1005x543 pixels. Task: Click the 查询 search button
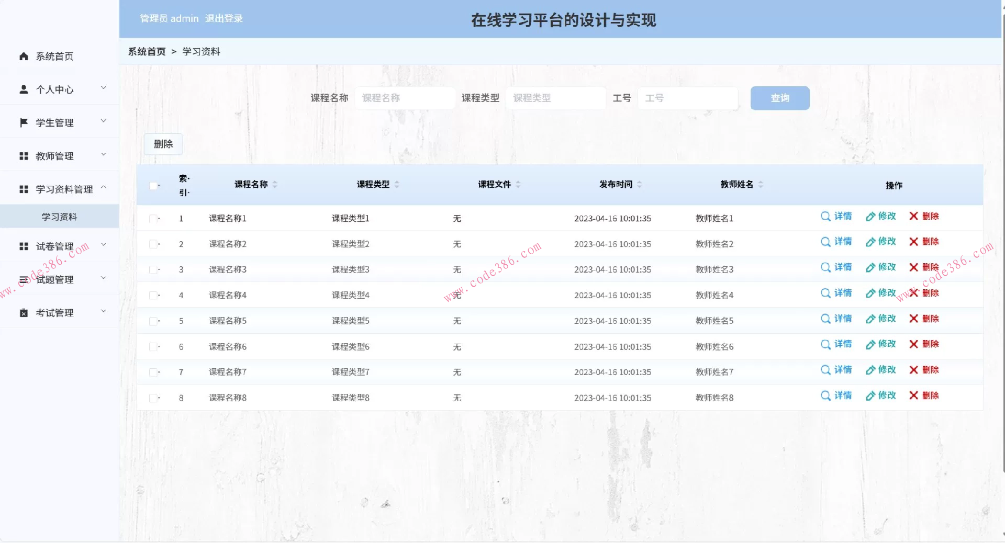click(x=779, y=98)
